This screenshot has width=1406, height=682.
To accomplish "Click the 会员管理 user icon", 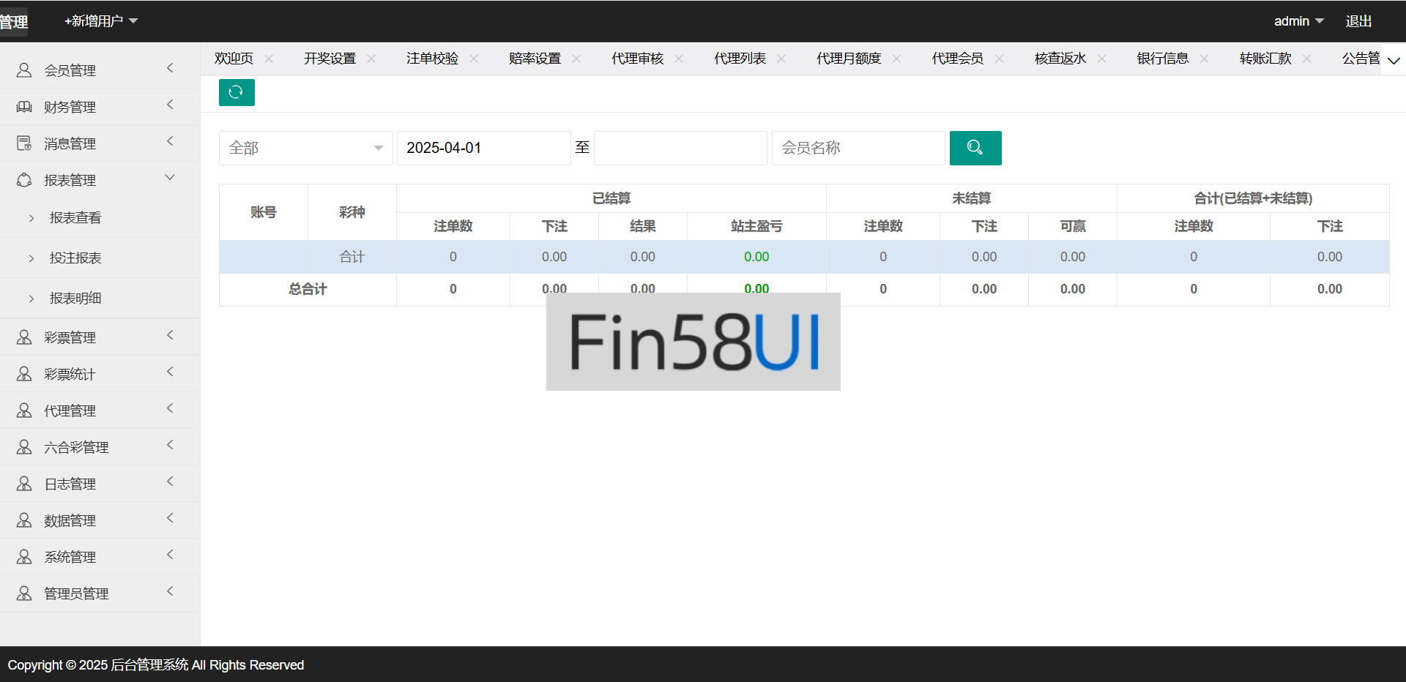I will pos(24,70).
